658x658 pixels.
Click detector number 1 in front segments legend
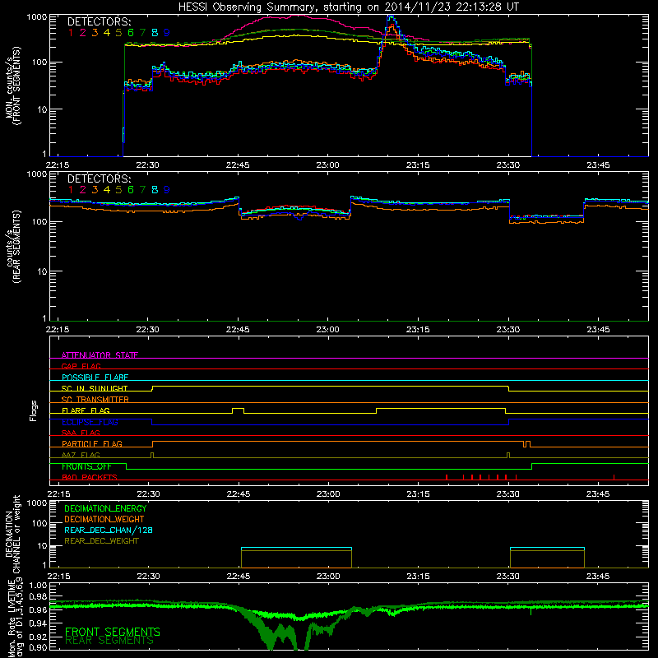coord(71,32)
